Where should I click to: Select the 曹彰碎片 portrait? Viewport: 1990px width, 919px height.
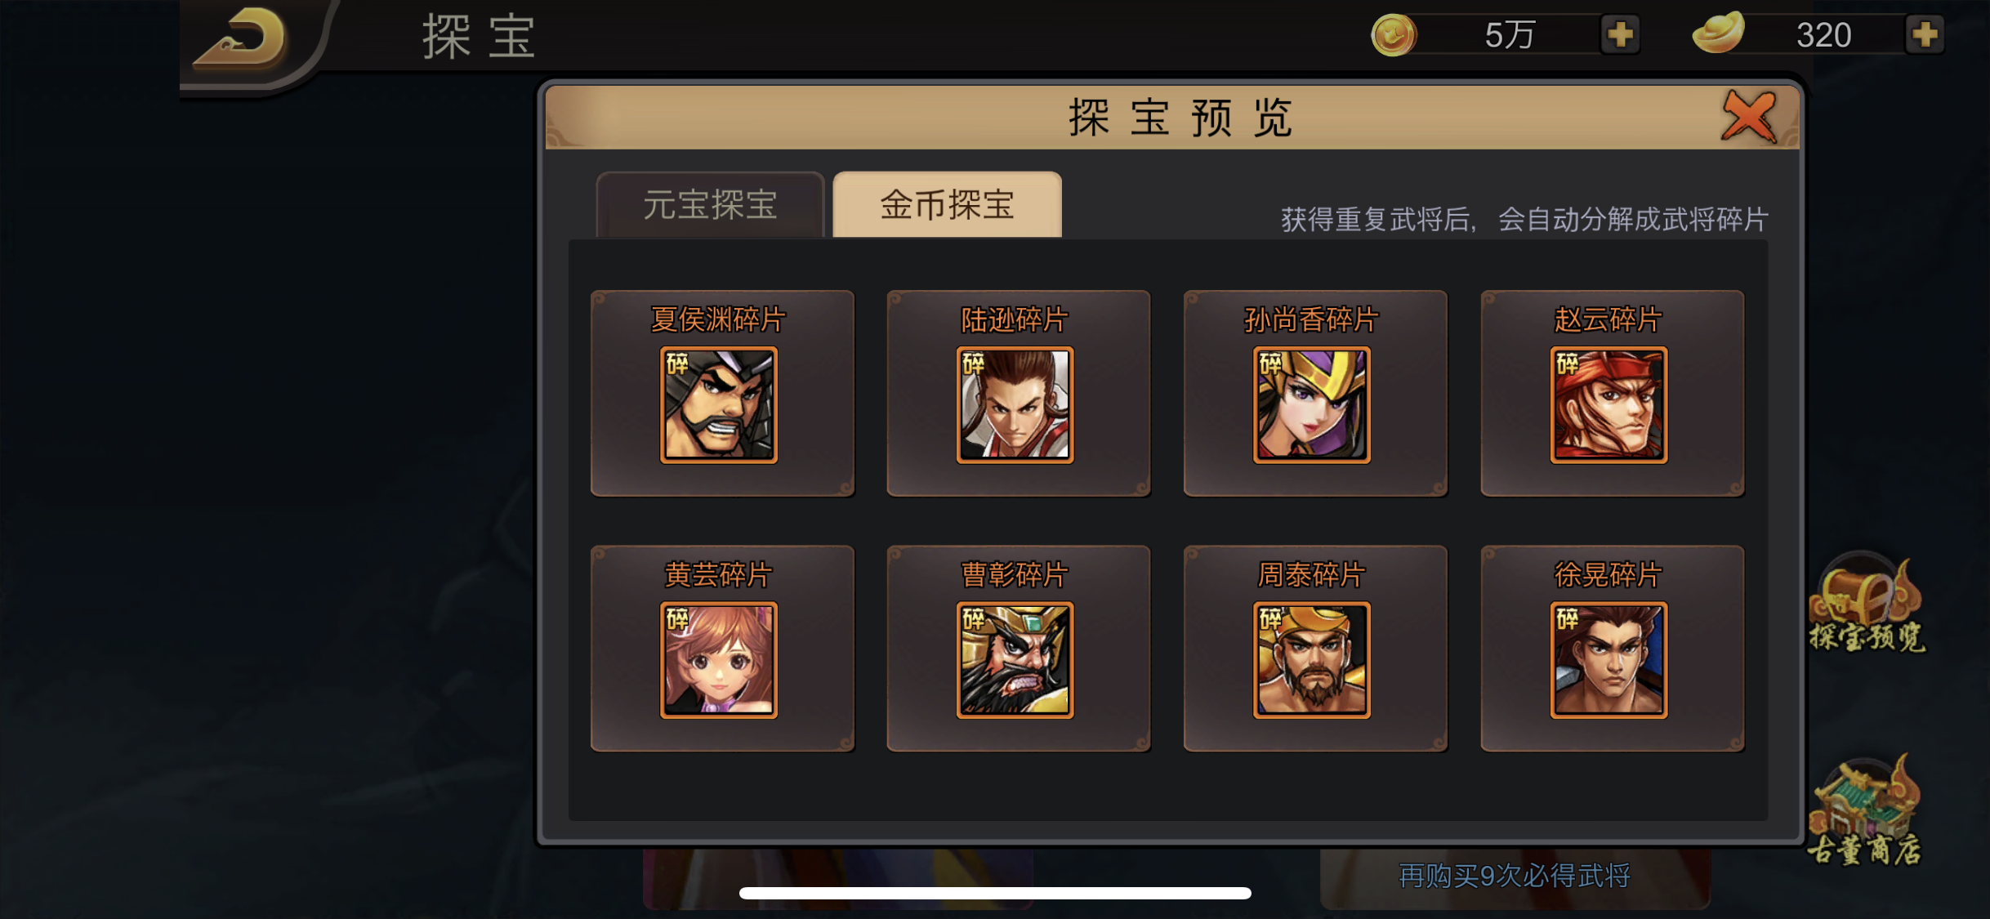(1015, 660)
